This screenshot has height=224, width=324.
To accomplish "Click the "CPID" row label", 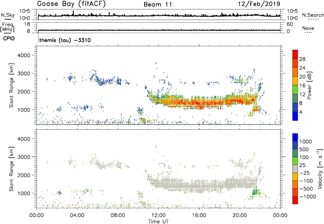I will tap(9, 38).
